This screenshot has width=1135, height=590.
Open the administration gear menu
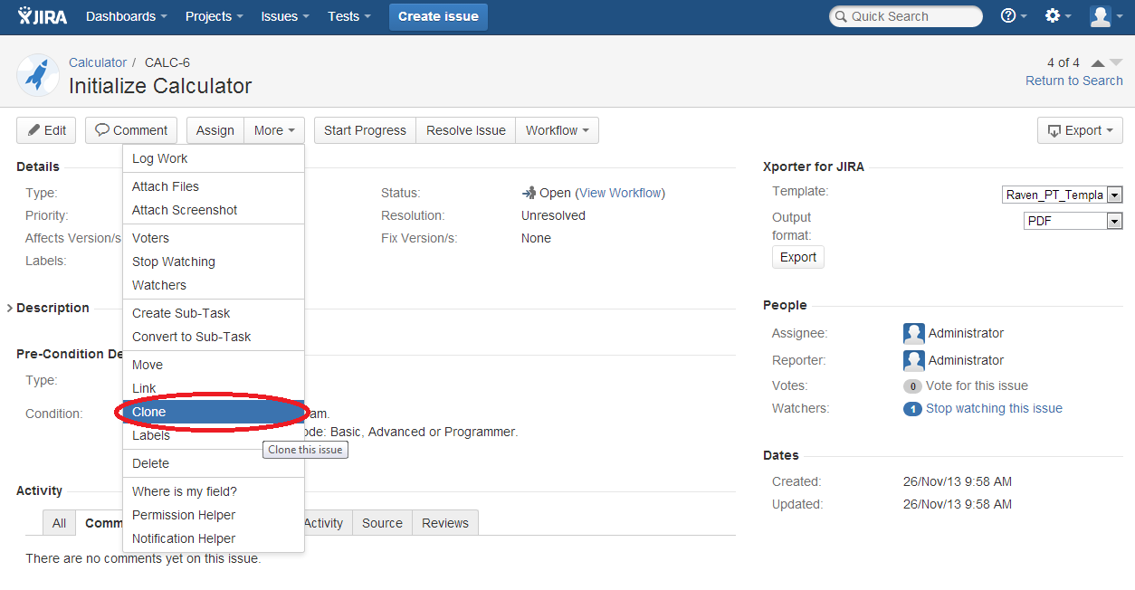tap(1058, 16)
